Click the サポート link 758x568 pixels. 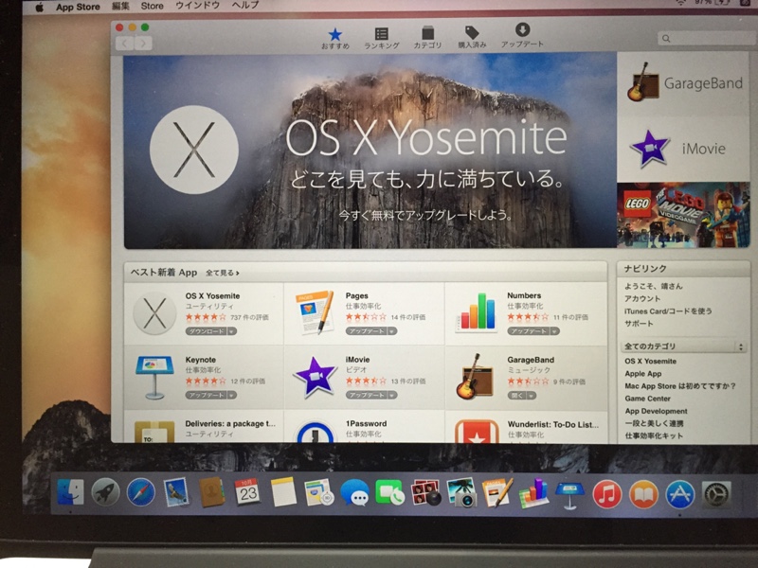pos(639,324)
